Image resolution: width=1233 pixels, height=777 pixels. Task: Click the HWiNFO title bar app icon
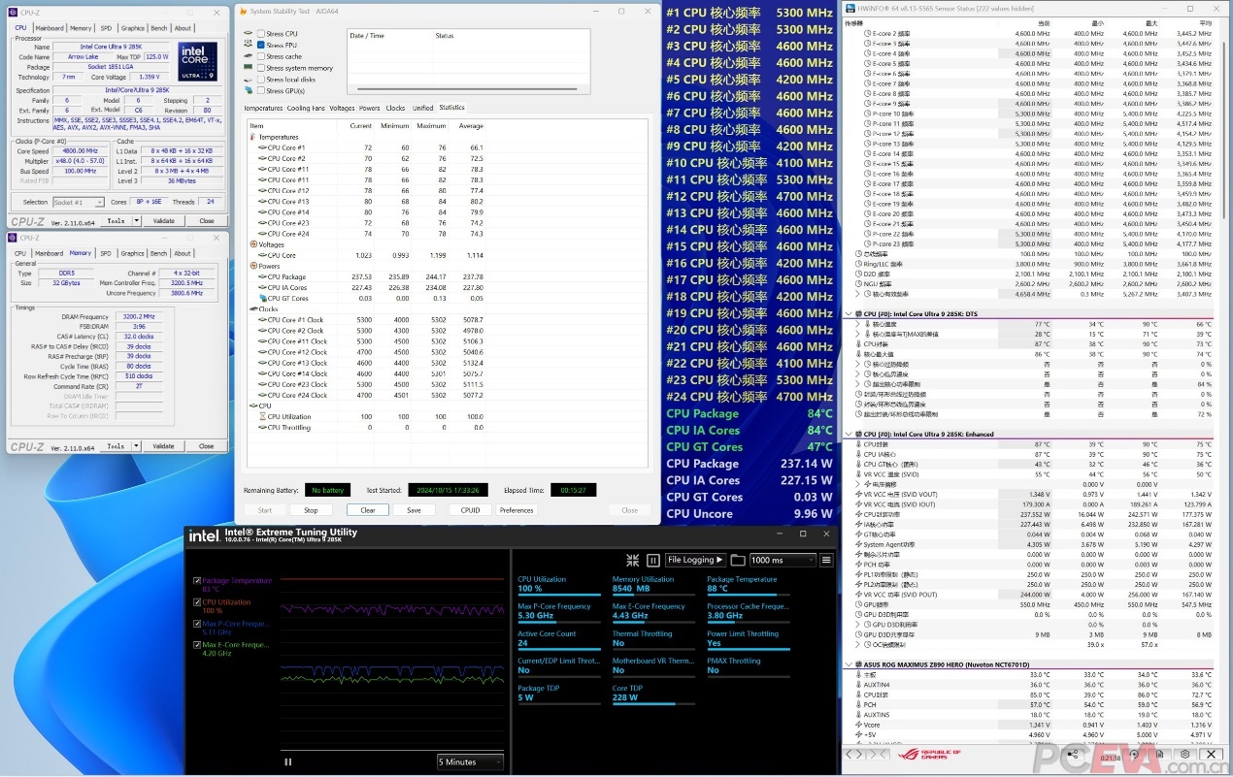click(850, 8)
